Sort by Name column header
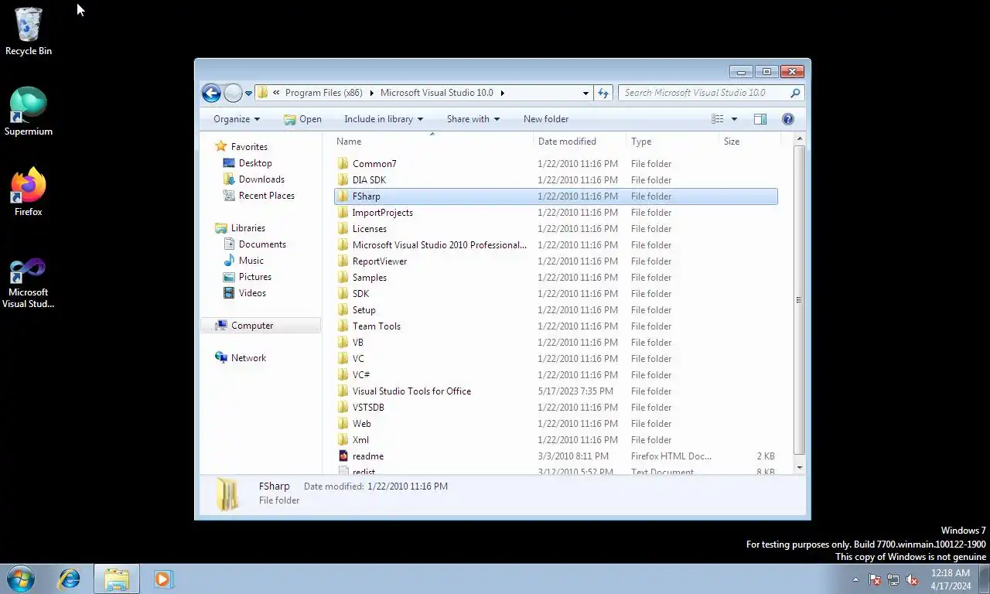This screenshot has width=990, height=594. pos(433,142)
